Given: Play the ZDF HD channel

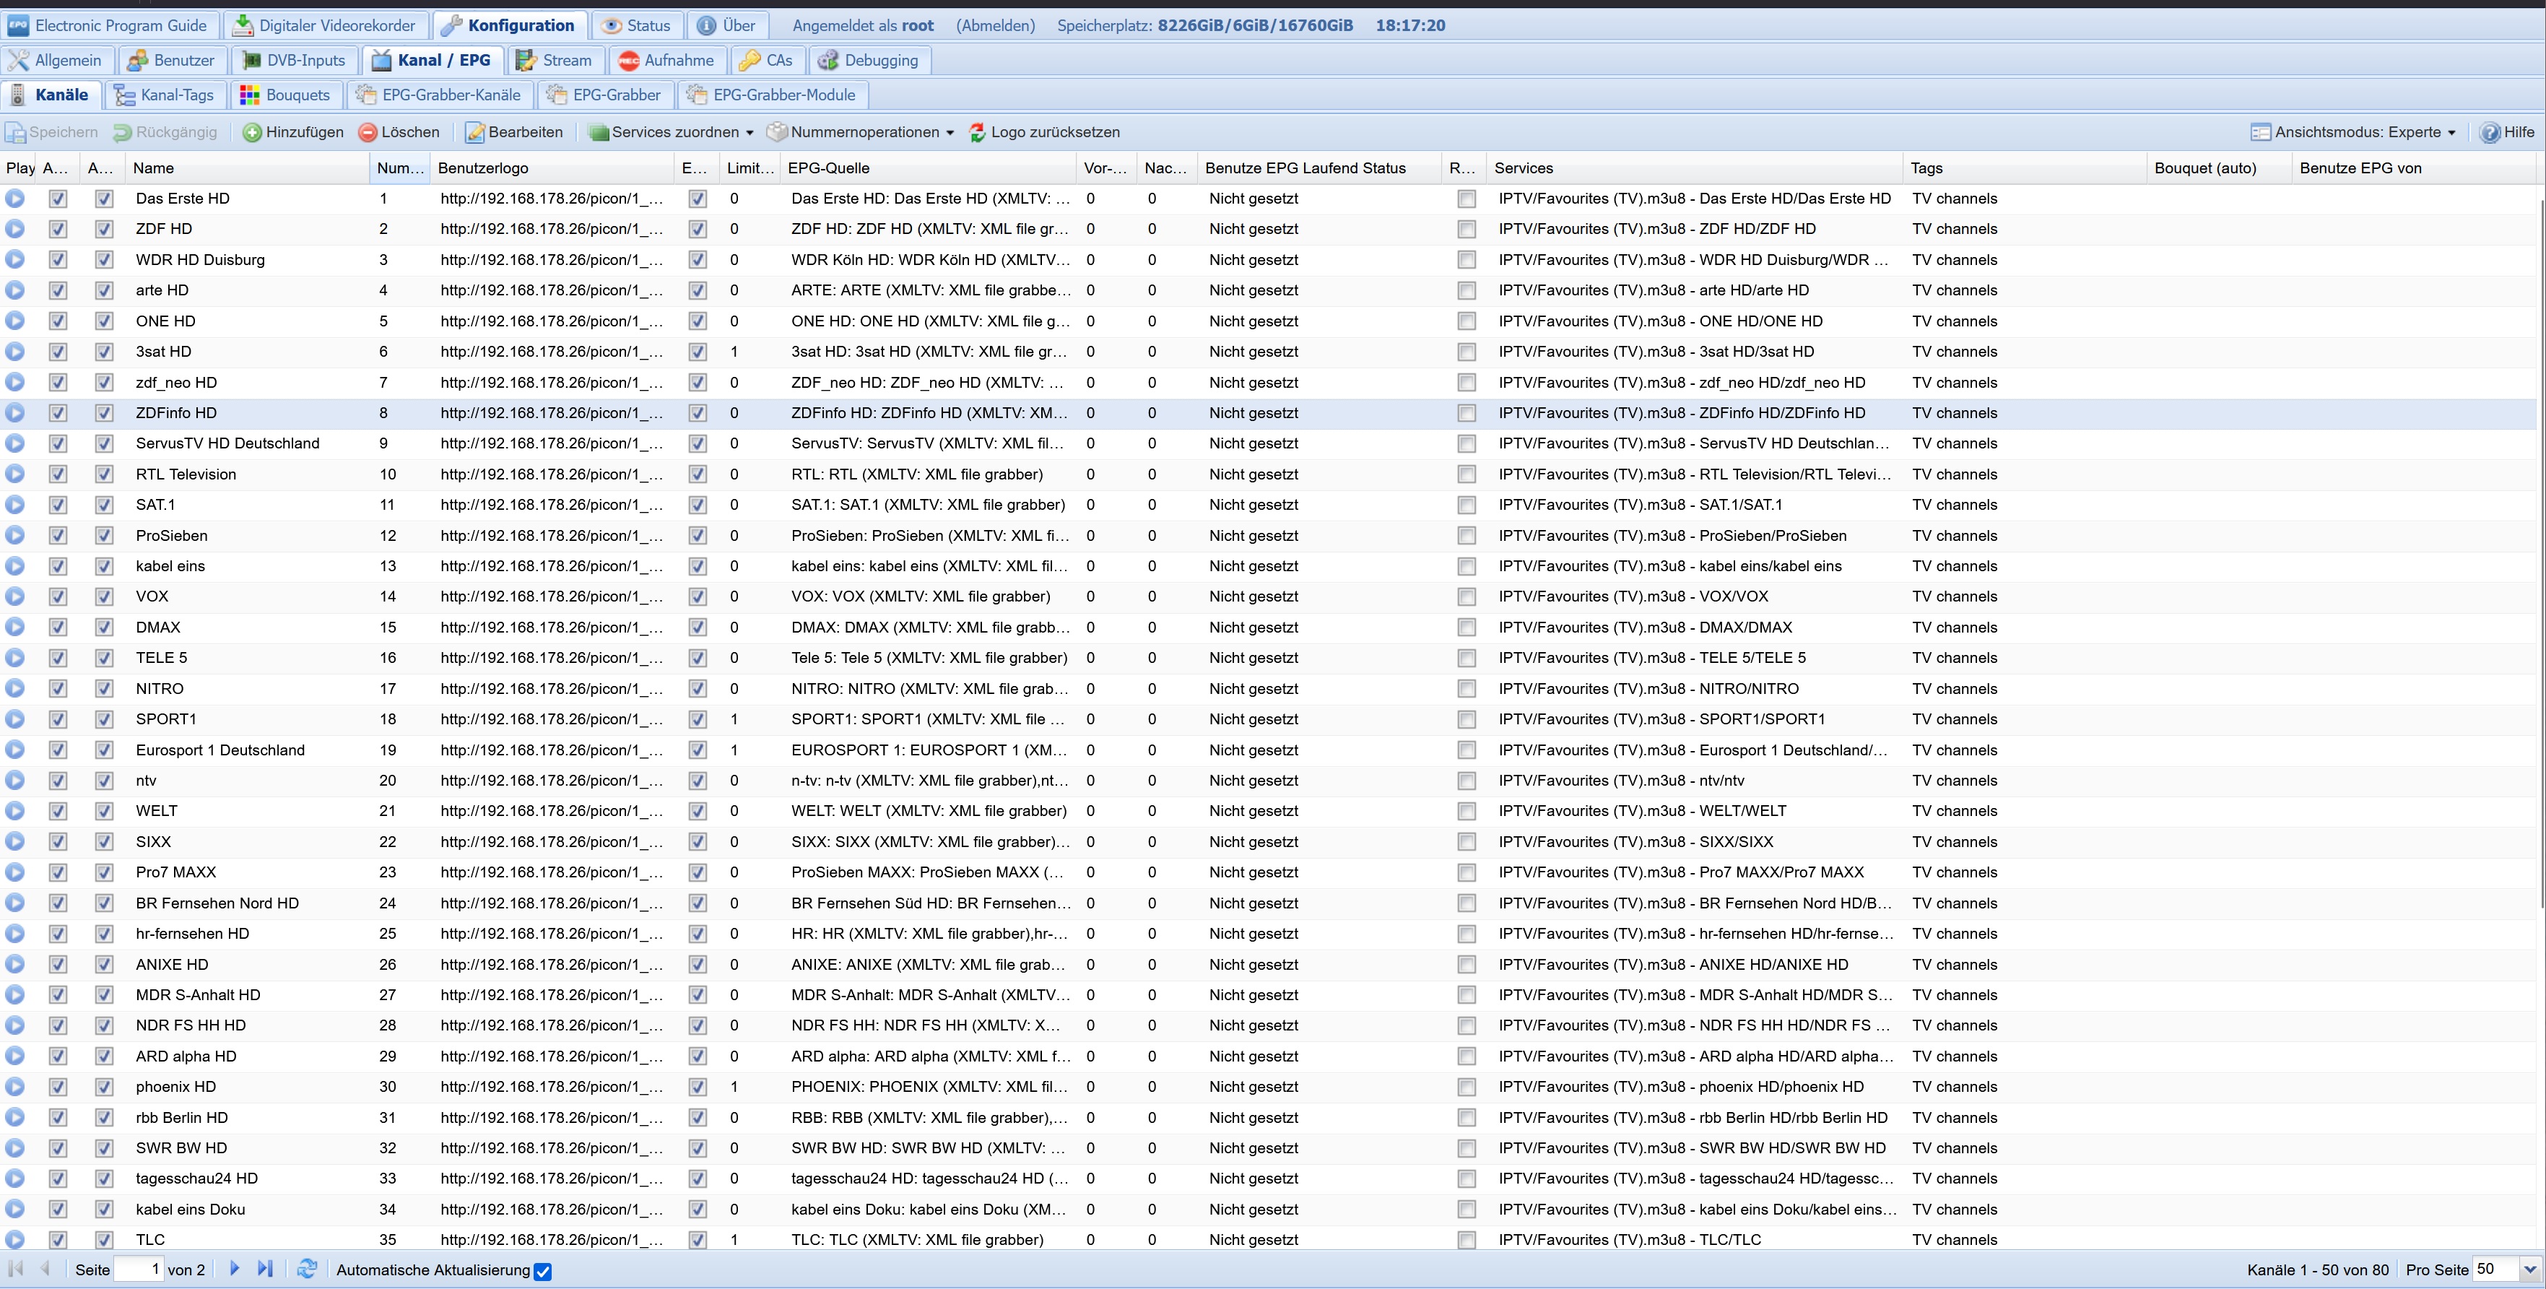Looking at the screenshot, I should coord(15,230).
